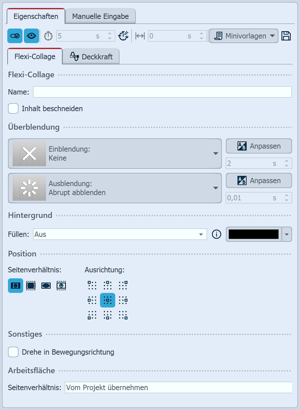Click the stopwatch duration icon

(48, 36)
